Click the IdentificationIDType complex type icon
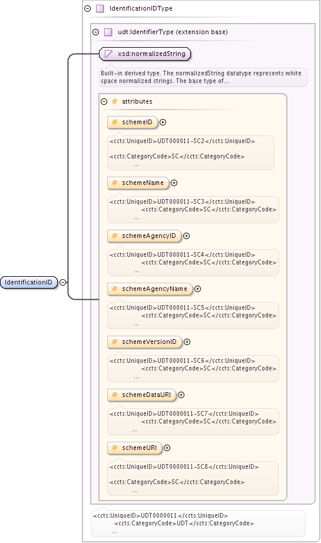This screenshot has width=321, height=543. coord(100,9)
